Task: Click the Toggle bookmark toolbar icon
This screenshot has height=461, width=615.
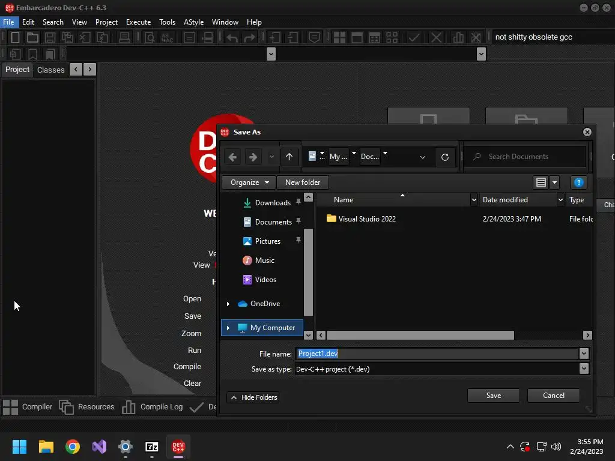Action: [32, 53]
